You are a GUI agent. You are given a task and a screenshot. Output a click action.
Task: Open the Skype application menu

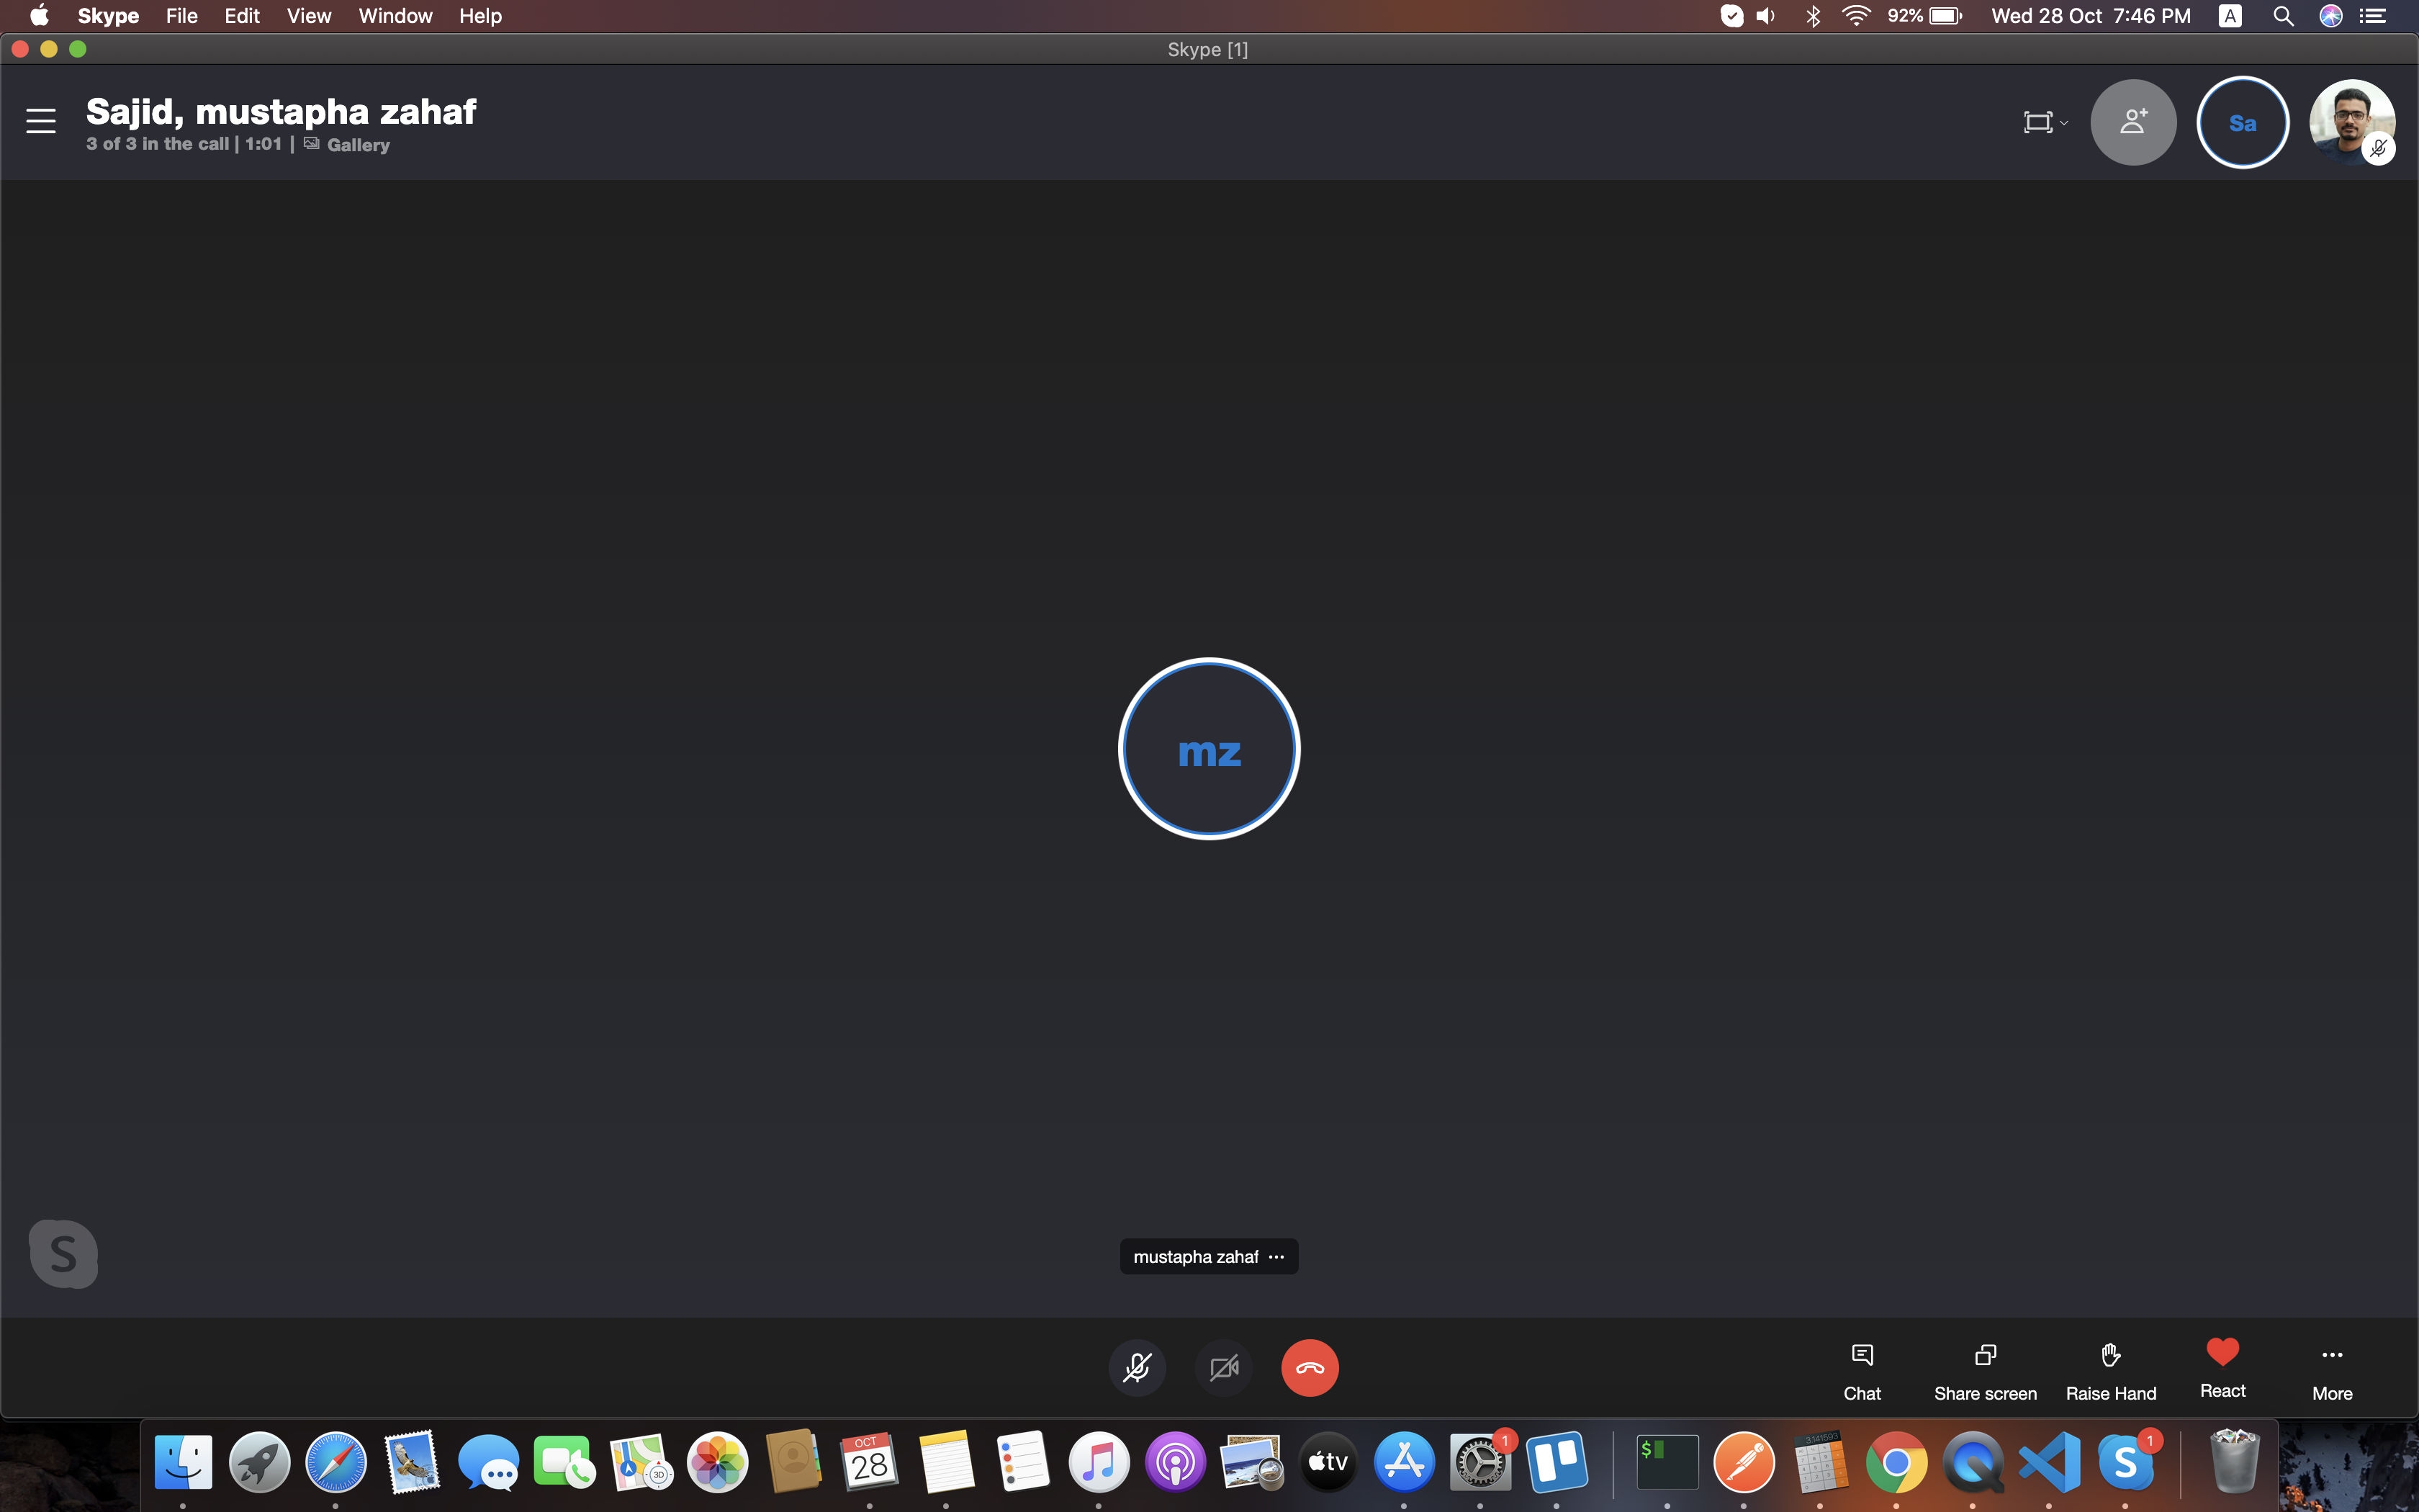[108, 16]
